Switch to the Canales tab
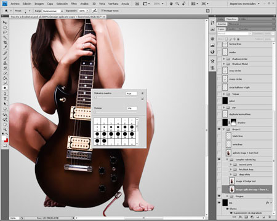 [231, 29]
